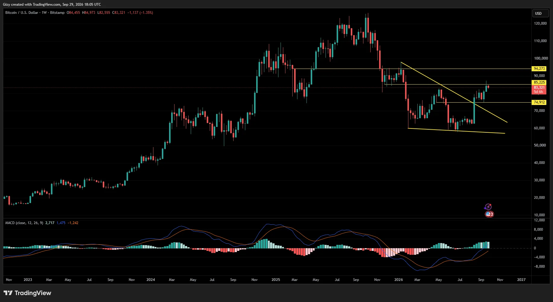Viewport: 553px width, 302px height.
Task: Click the yellow 94,273 price label
Action: point(539,69)
